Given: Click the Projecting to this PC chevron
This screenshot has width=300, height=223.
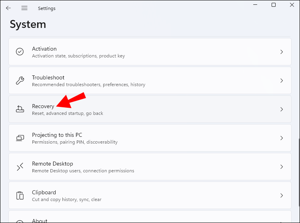Looking at the screenshot, I should click(x=282, y=138).
